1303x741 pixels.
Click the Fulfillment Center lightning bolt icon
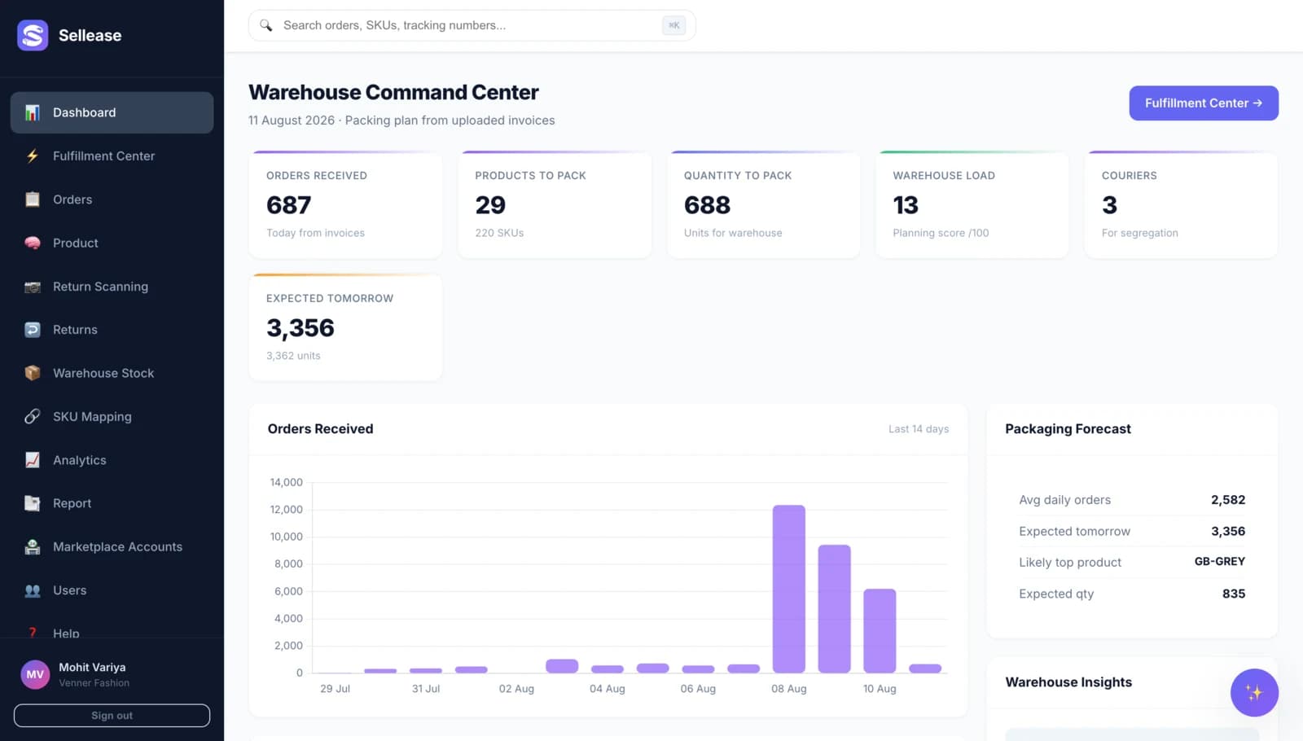(33, 156)
